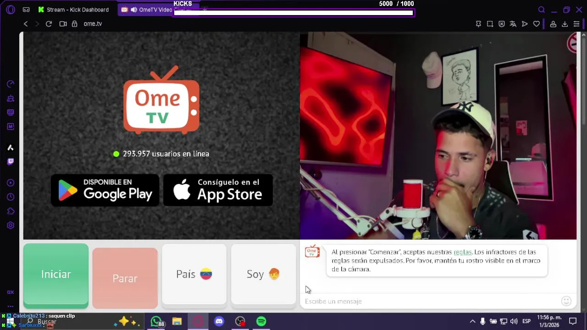Viewport: 587px width, 330px height.
Task: Open Settings gear in sidebar
Action: pos(11,225)
